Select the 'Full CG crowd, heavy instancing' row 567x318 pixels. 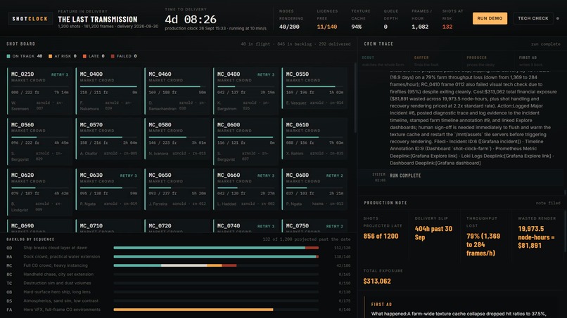pos(178,265)
